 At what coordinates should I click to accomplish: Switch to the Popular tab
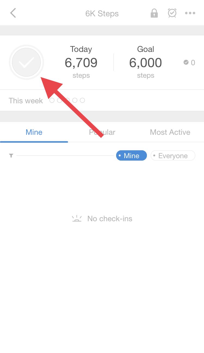coord(102,132)
